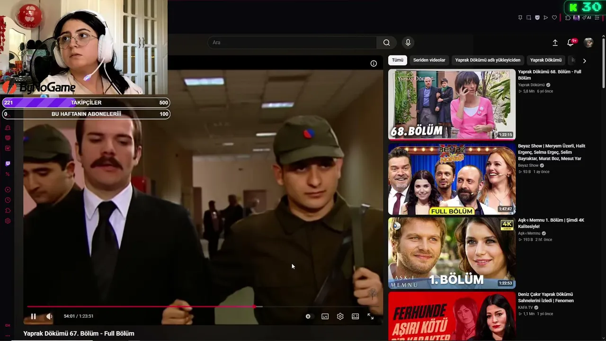Visit the KAFA TV channel name
The image size is (606, 341).
[x=526, y=307]
